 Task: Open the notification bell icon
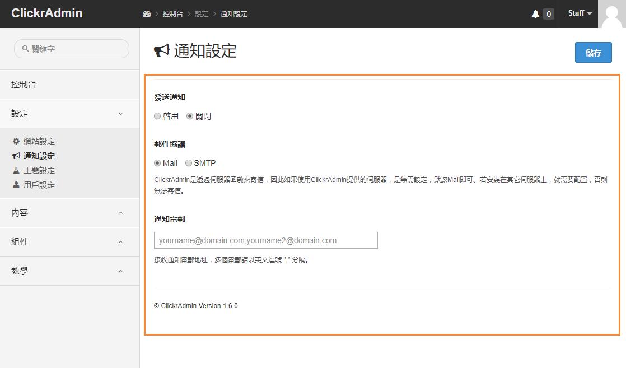click(x=535, y=14)
